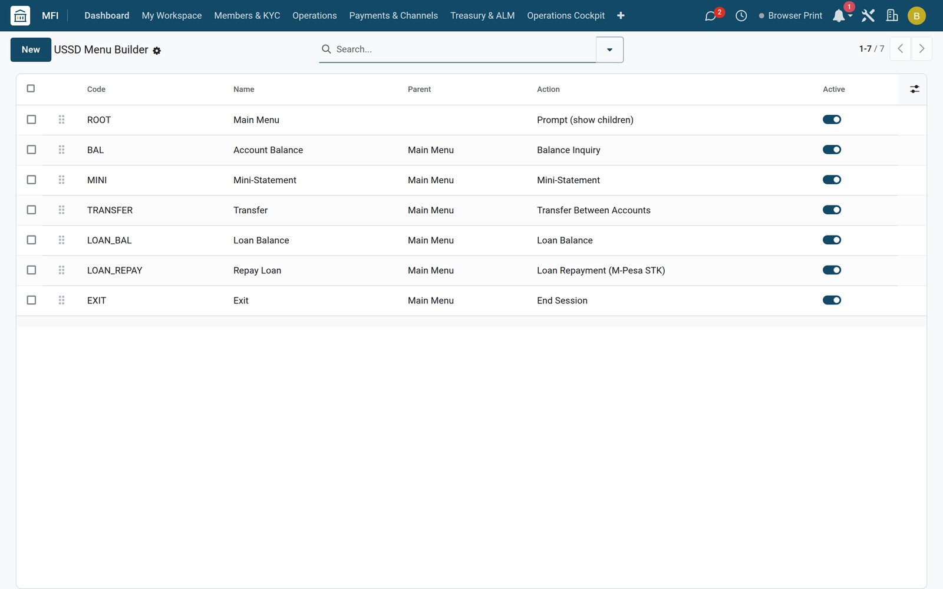Screen dimensions: 943x589
Task: Disable the Active toggle for BAL
Action: [832, 150]
